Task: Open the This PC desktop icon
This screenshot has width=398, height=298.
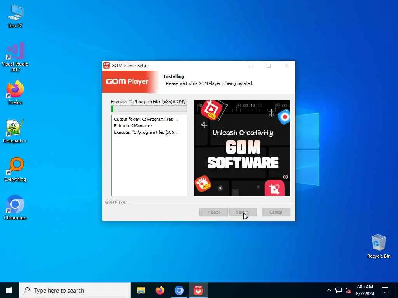Action: click(15, 16)
